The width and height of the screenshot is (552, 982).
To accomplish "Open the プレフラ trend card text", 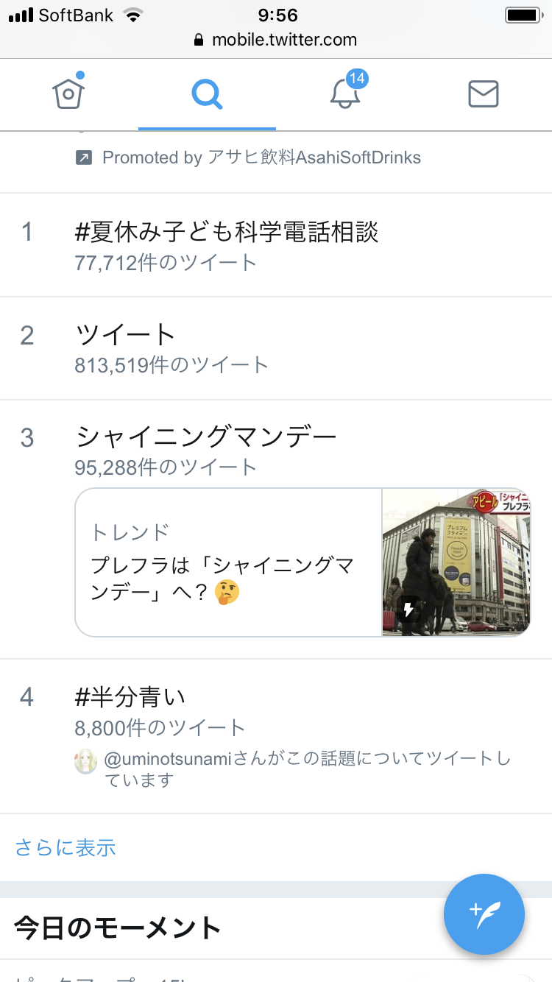I will click(229, 562).
